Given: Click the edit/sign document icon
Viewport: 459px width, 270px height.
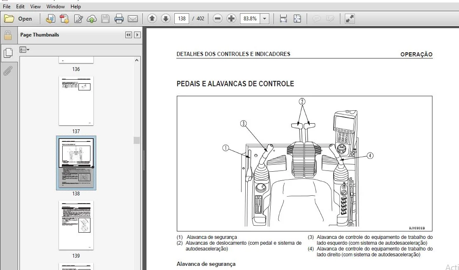Looking at the screenshot, I should pos(78,19).
